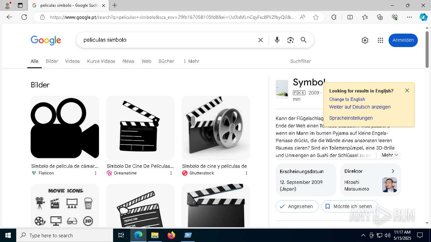Viewport: 431px width, 242px height.
Task: Search by image with Google Lens icon
Action: click(x=291, y=40)
